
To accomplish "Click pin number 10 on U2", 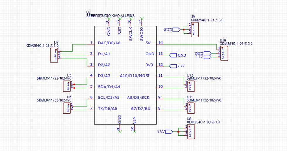I will click(160, 86).
